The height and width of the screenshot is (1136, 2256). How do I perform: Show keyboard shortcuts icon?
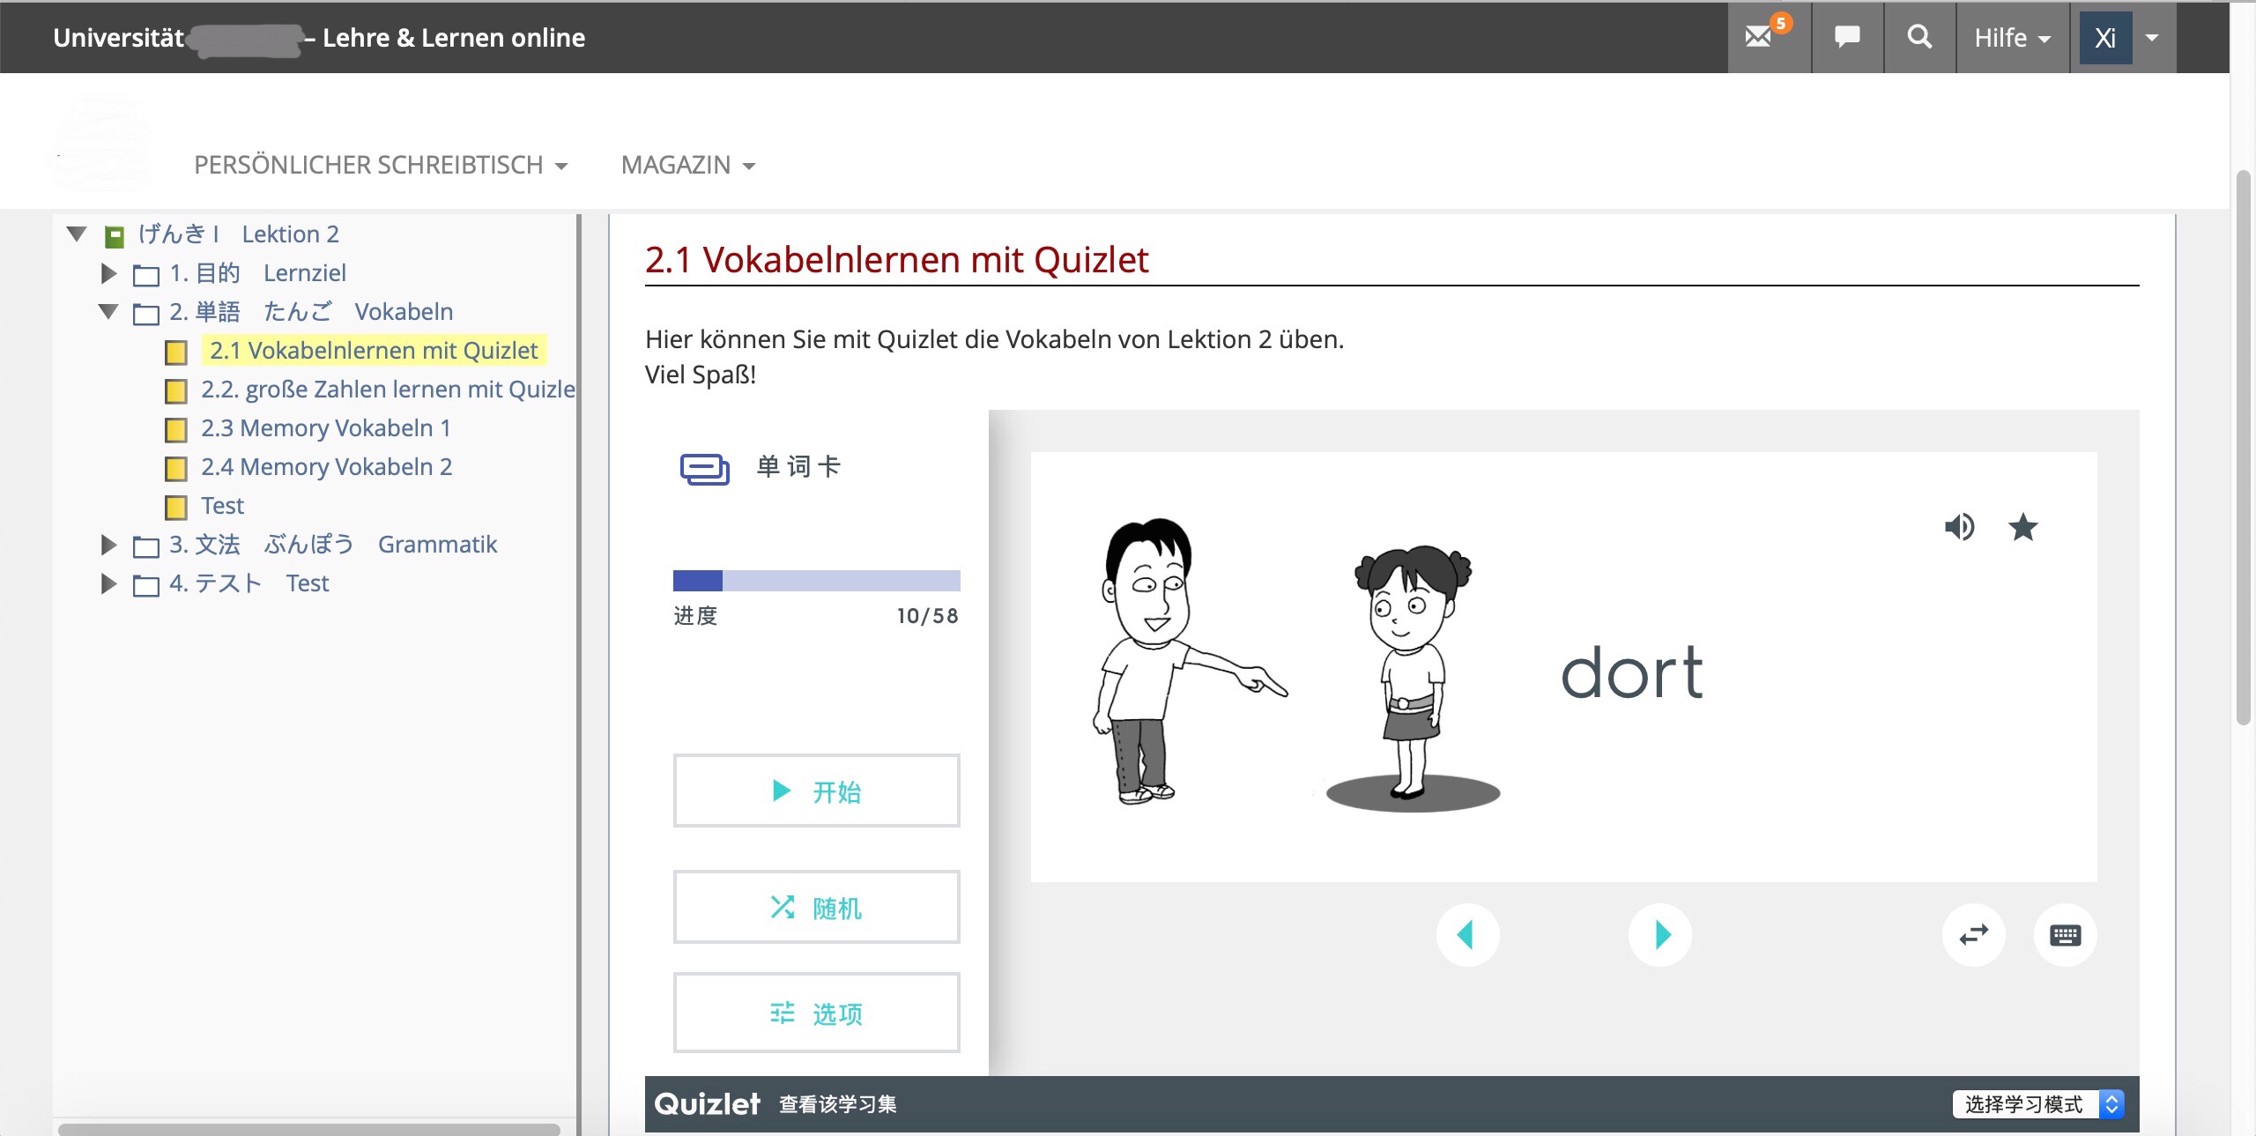click(2065, 934)
